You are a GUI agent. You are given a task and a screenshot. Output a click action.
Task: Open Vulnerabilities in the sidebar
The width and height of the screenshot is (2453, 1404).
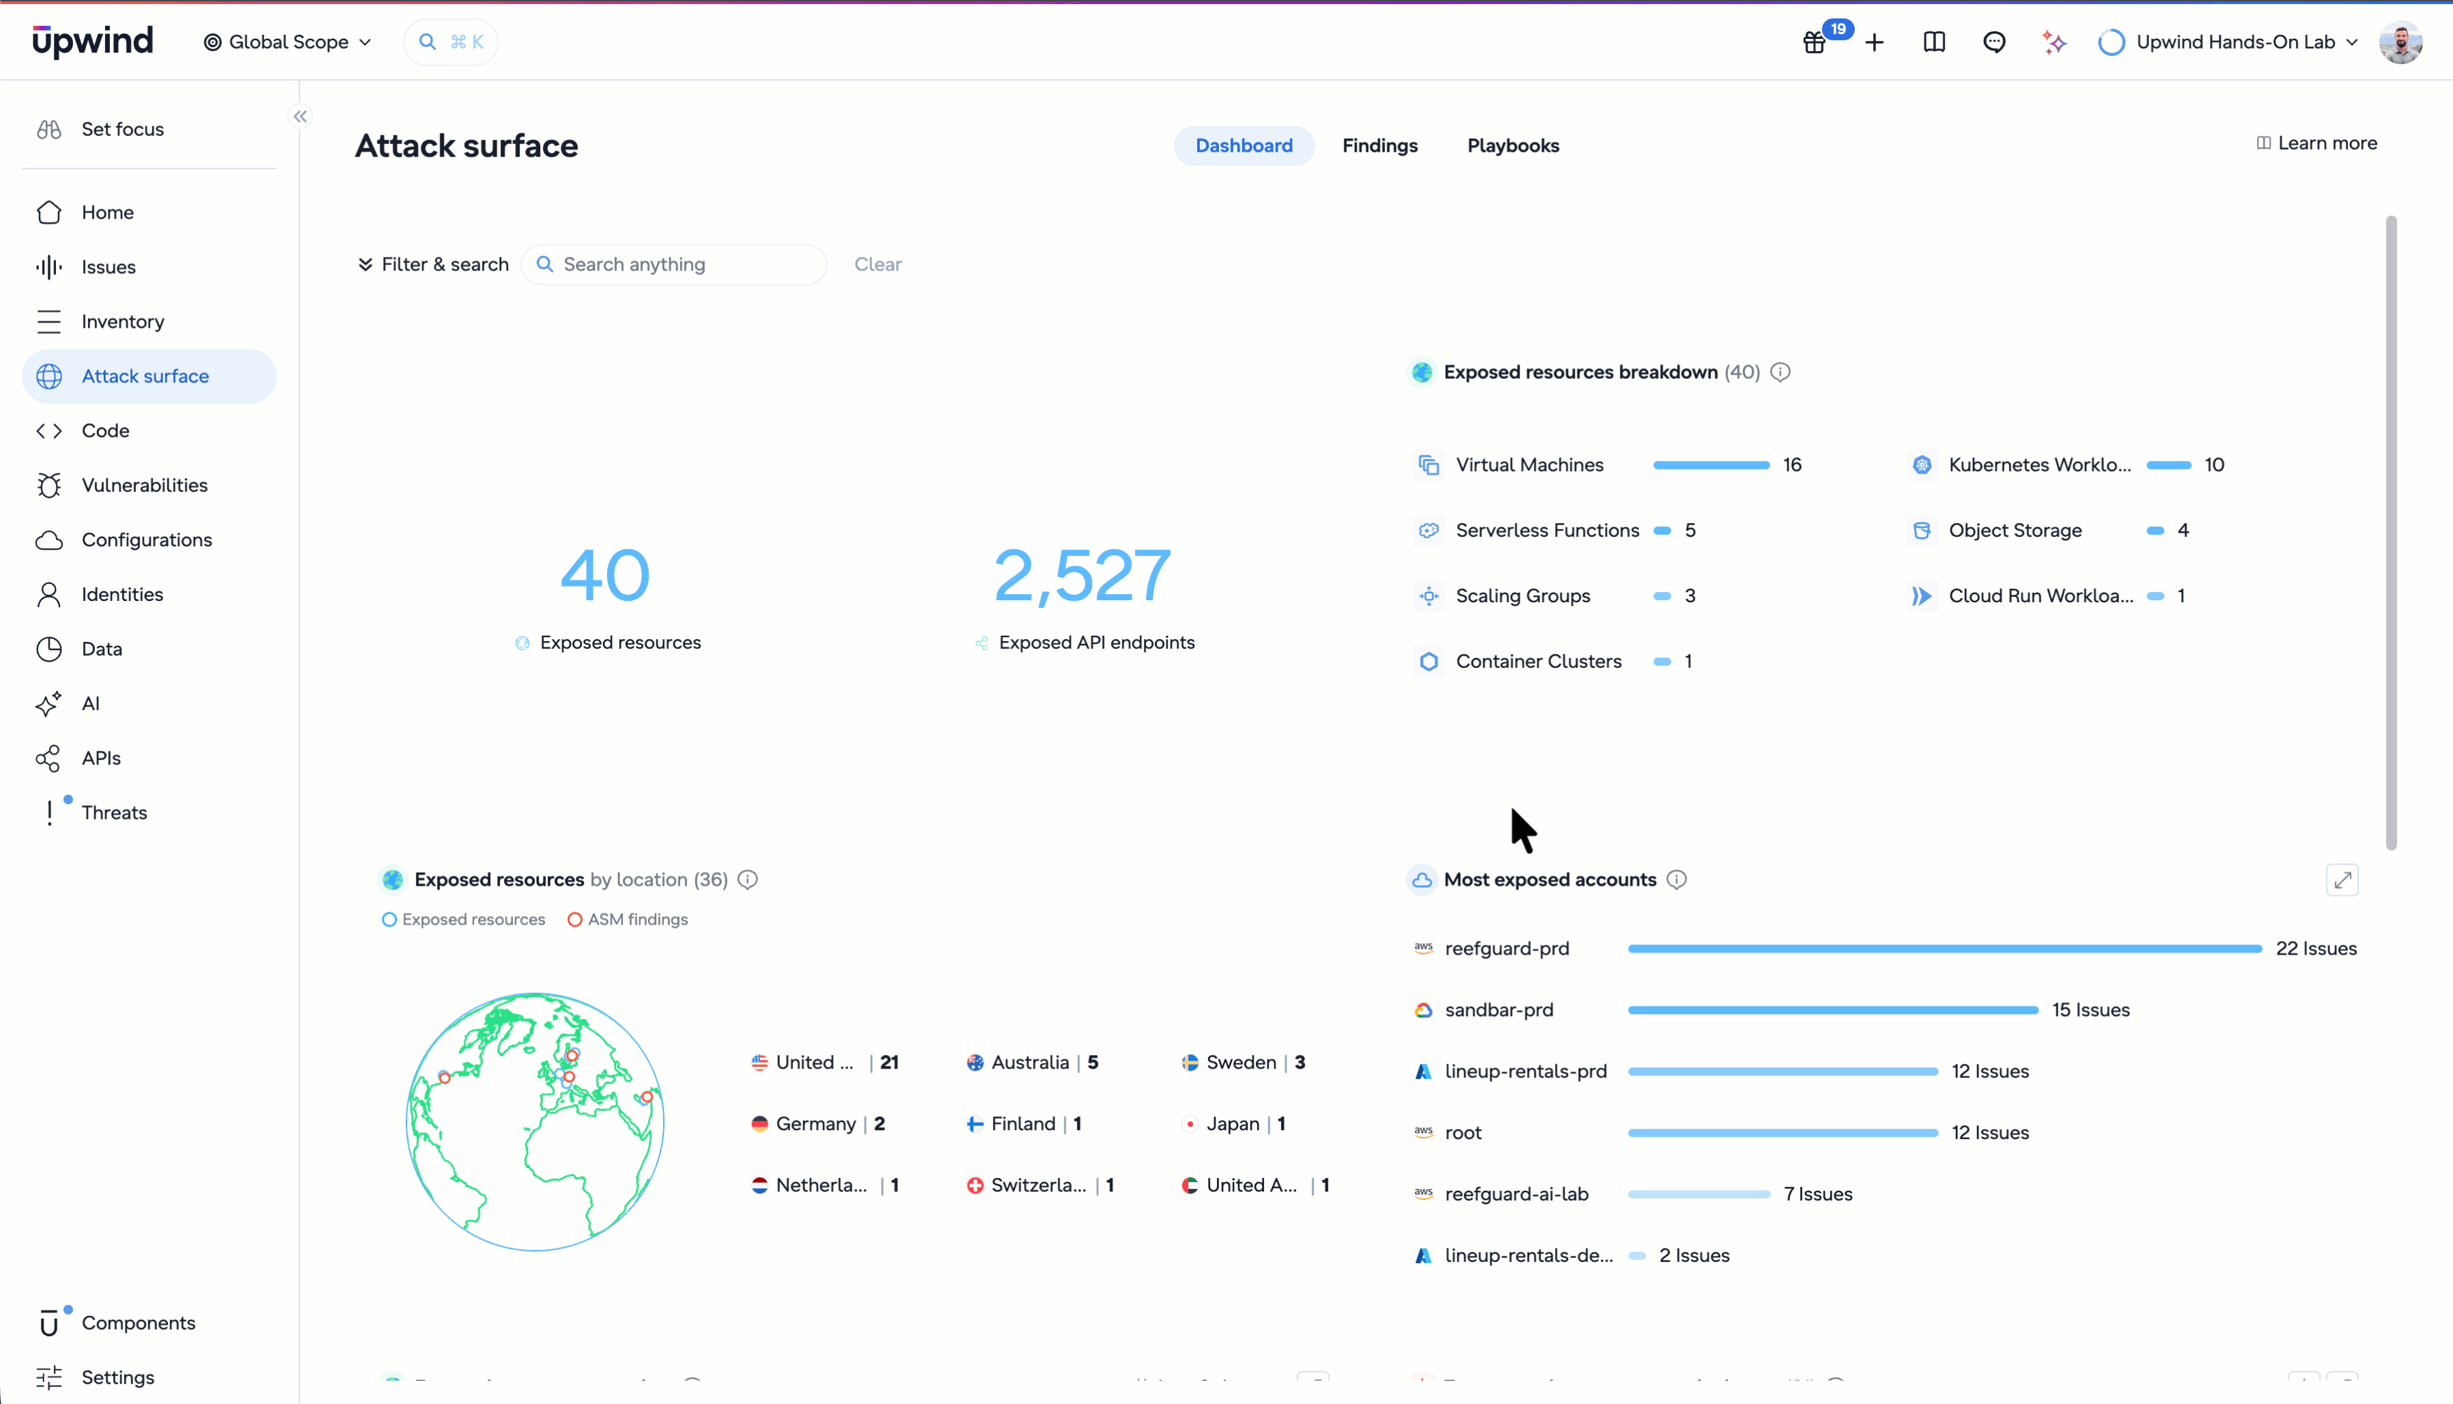coord(150,485)
